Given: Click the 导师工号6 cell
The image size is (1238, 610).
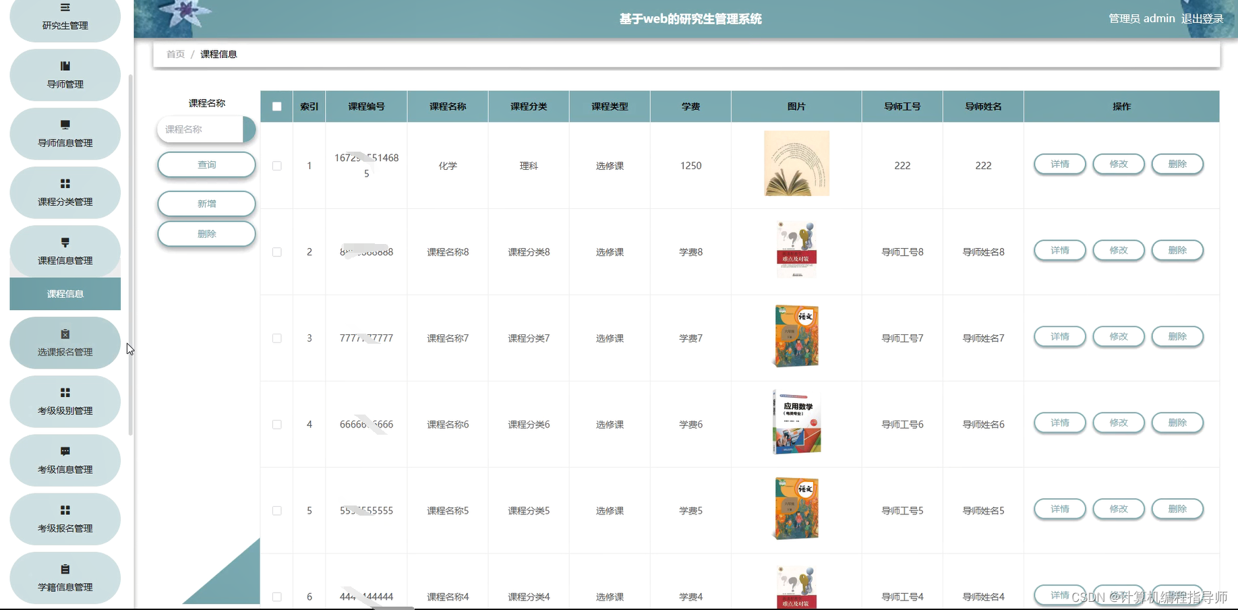Looking at the screenshot, I should click(x=902, y=425).
